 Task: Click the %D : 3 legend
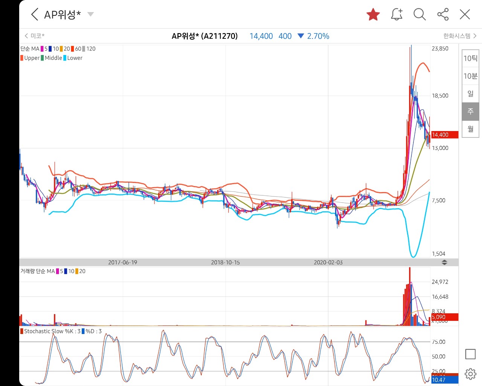click(92, 331)
